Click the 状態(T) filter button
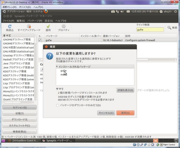 19,113
